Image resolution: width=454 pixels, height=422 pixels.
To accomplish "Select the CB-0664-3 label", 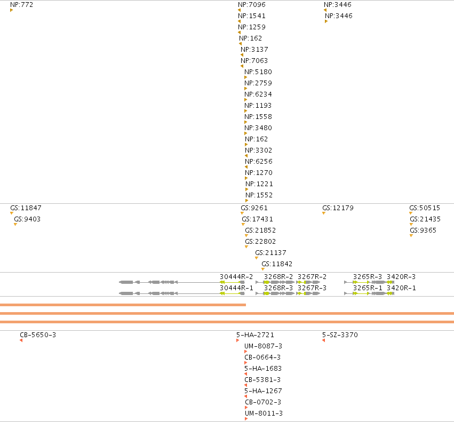I will pos(262,357).
